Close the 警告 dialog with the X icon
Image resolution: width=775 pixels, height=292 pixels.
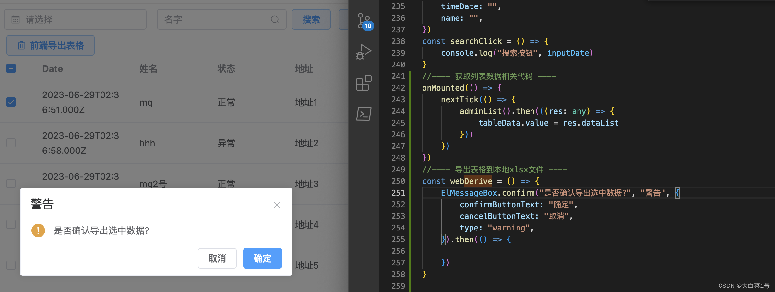(x=277, y=205)
